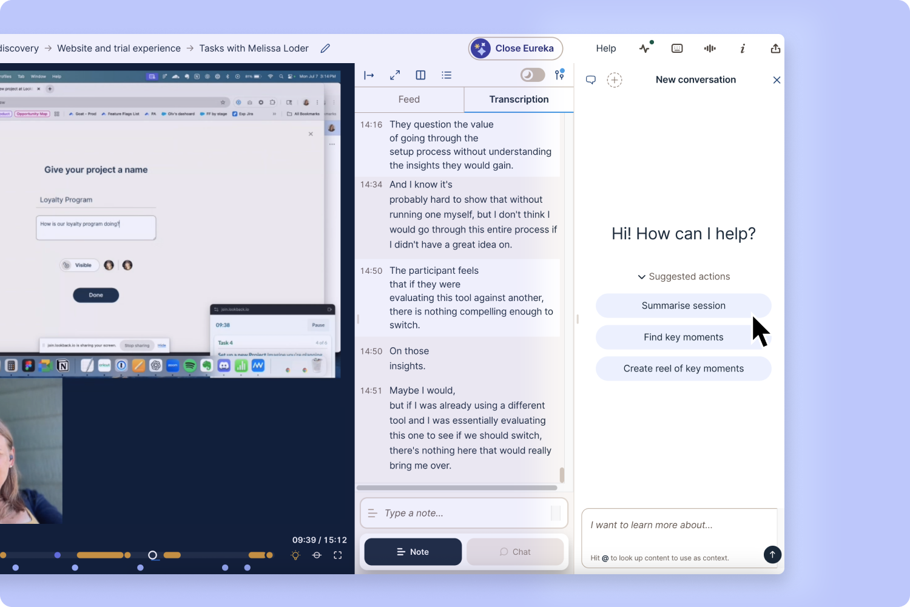Click the white playhead circle on timeline
Image resolution: width=910 pixels, height=607 pixels.
(x=152, y=555)
